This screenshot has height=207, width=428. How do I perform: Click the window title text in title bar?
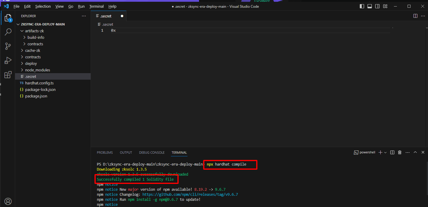(215, 6)
